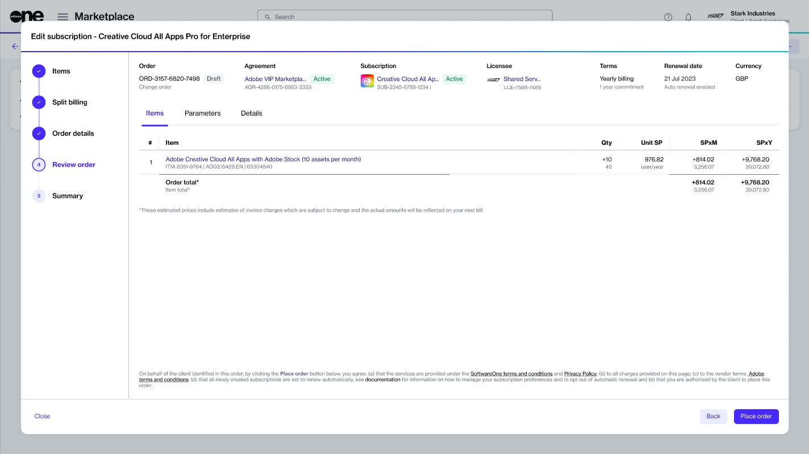This screenshot has height=454, width=809.
Task: Open Adobe Creative Cloud All Apps item link
Action: (x=263, y=159)
